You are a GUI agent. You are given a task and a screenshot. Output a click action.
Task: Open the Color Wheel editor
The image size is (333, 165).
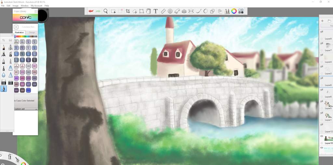[x=234, y=11]
